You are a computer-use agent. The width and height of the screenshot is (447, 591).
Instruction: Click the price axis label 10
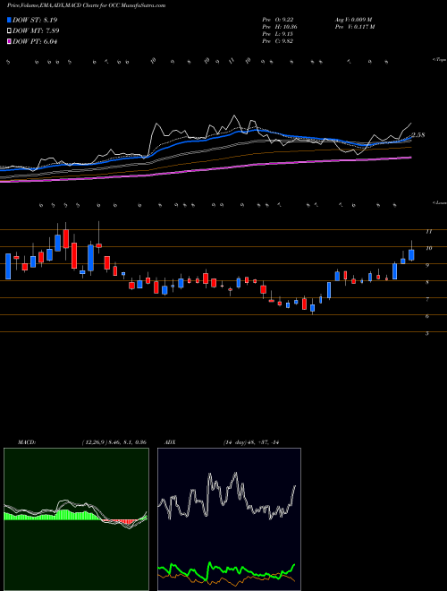[428, 248]
